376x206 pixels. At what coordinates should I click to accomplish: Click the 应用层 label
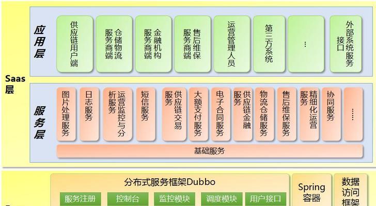tap(40, 42)
